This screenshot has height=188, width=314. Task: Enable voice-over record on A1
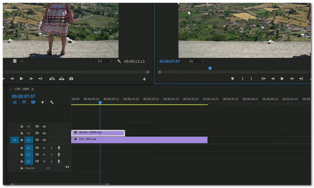59,148
